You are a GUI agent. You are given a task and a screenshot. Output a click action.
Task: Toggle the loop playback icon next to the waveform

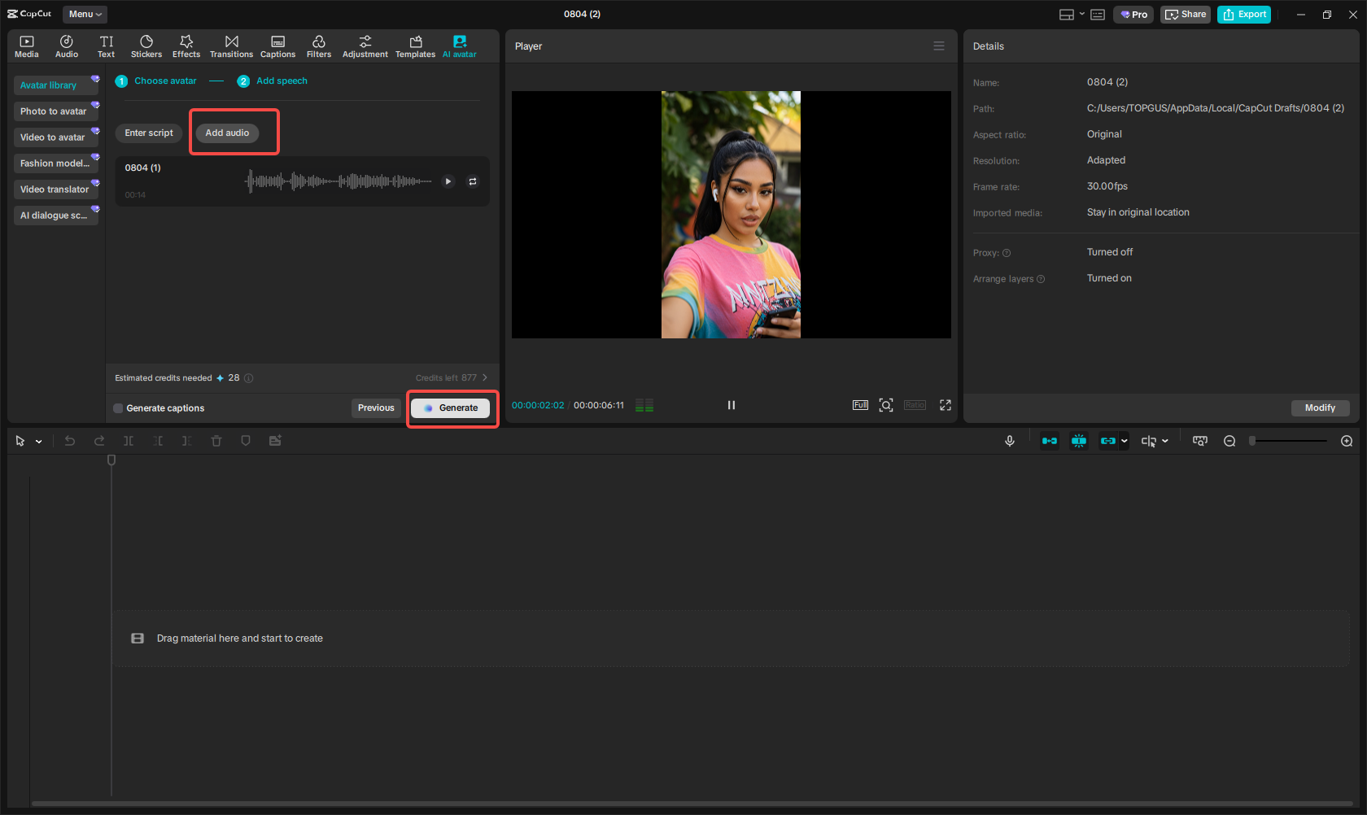coord(473,181)
